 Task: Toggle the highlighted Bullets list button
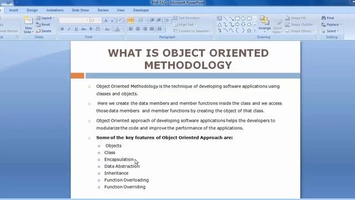pos(131,21)
